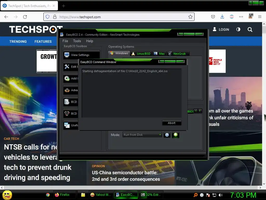Viewport: 266px width, 200px height.
Task: Toggle TechSpot dark/light theme icon
Action: [x=238, y=29]
